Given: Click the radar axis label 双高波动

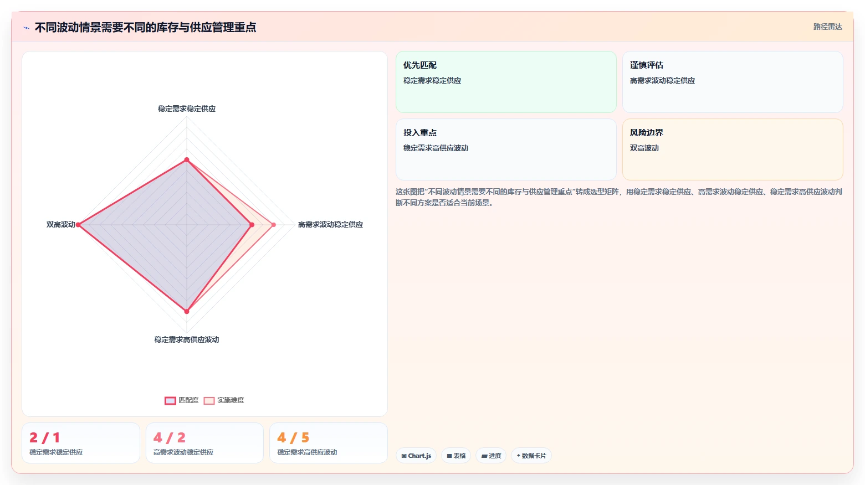Looking at the screenshot, I should (60, 225).
